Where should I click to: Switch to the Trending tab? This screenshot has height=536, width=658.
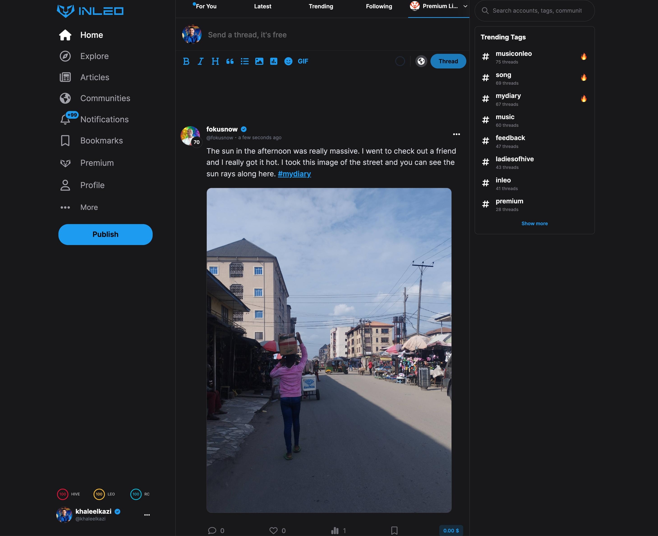tap(321, 6)
